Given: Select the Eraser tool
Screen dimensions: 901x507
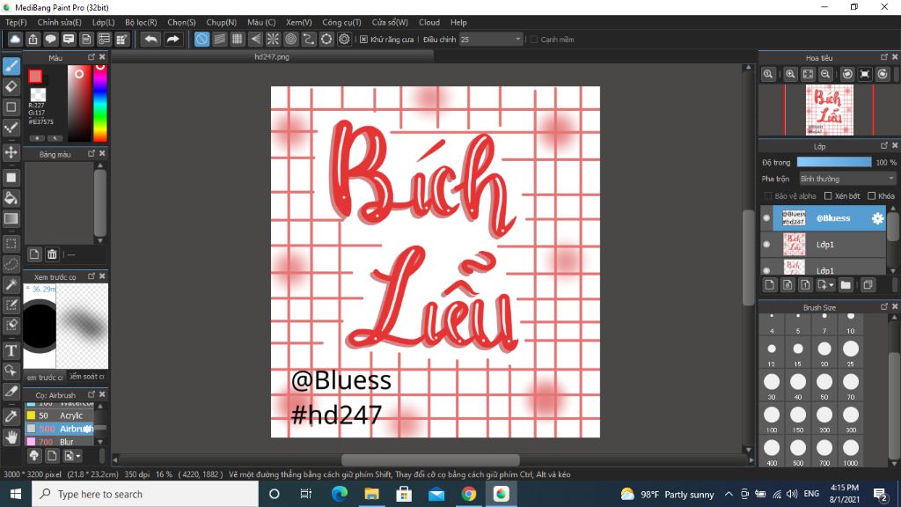Looking at the screenshot, I should point(11,87).
